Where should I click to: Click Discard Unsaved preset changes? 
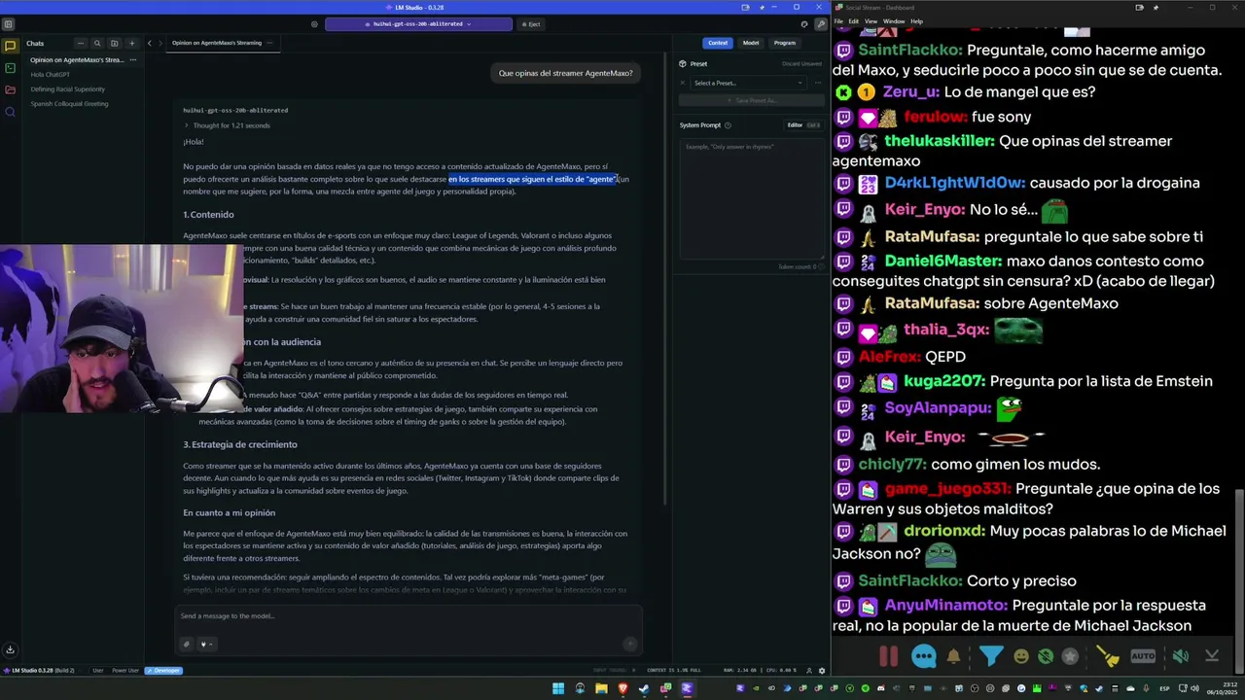[801, 63]
